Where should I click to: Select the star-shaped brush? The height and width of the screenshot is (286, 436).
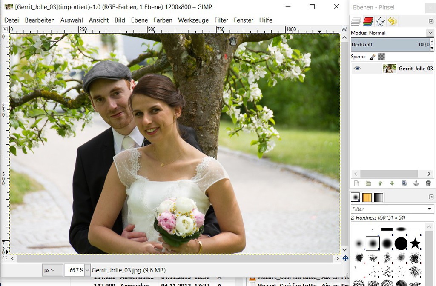coord(415,243)
